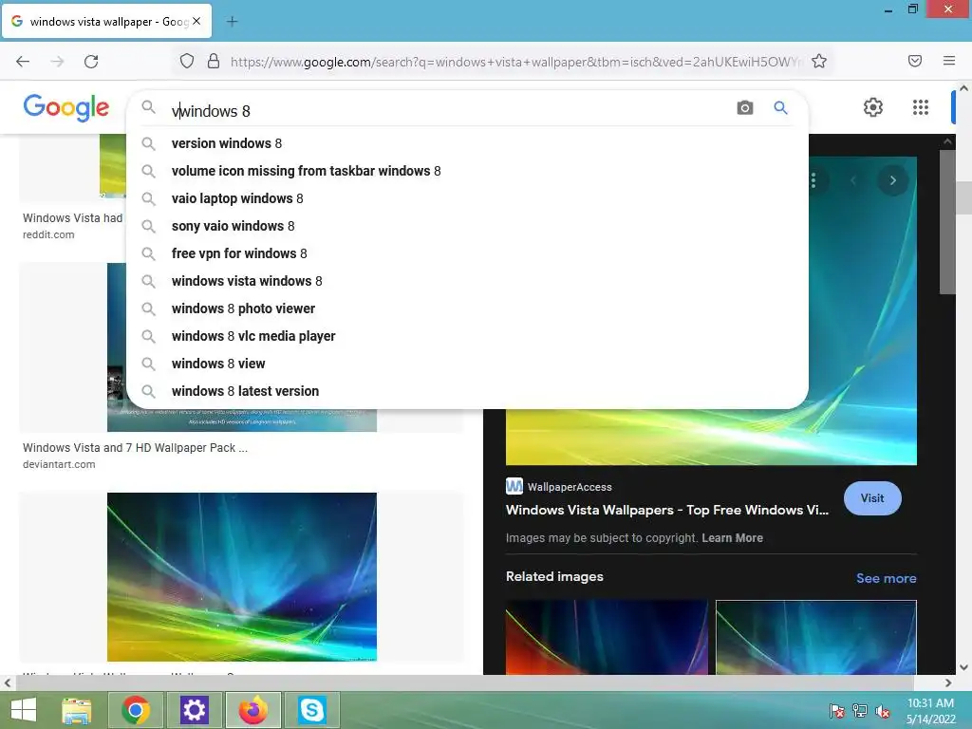Open the first related image thumbnail
This screenshot has height=729, width=972.
pyautogui.click(x=607, y=637)
